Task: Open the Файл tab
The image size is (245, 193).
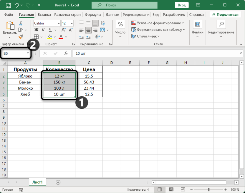Action: coord(9,15)
